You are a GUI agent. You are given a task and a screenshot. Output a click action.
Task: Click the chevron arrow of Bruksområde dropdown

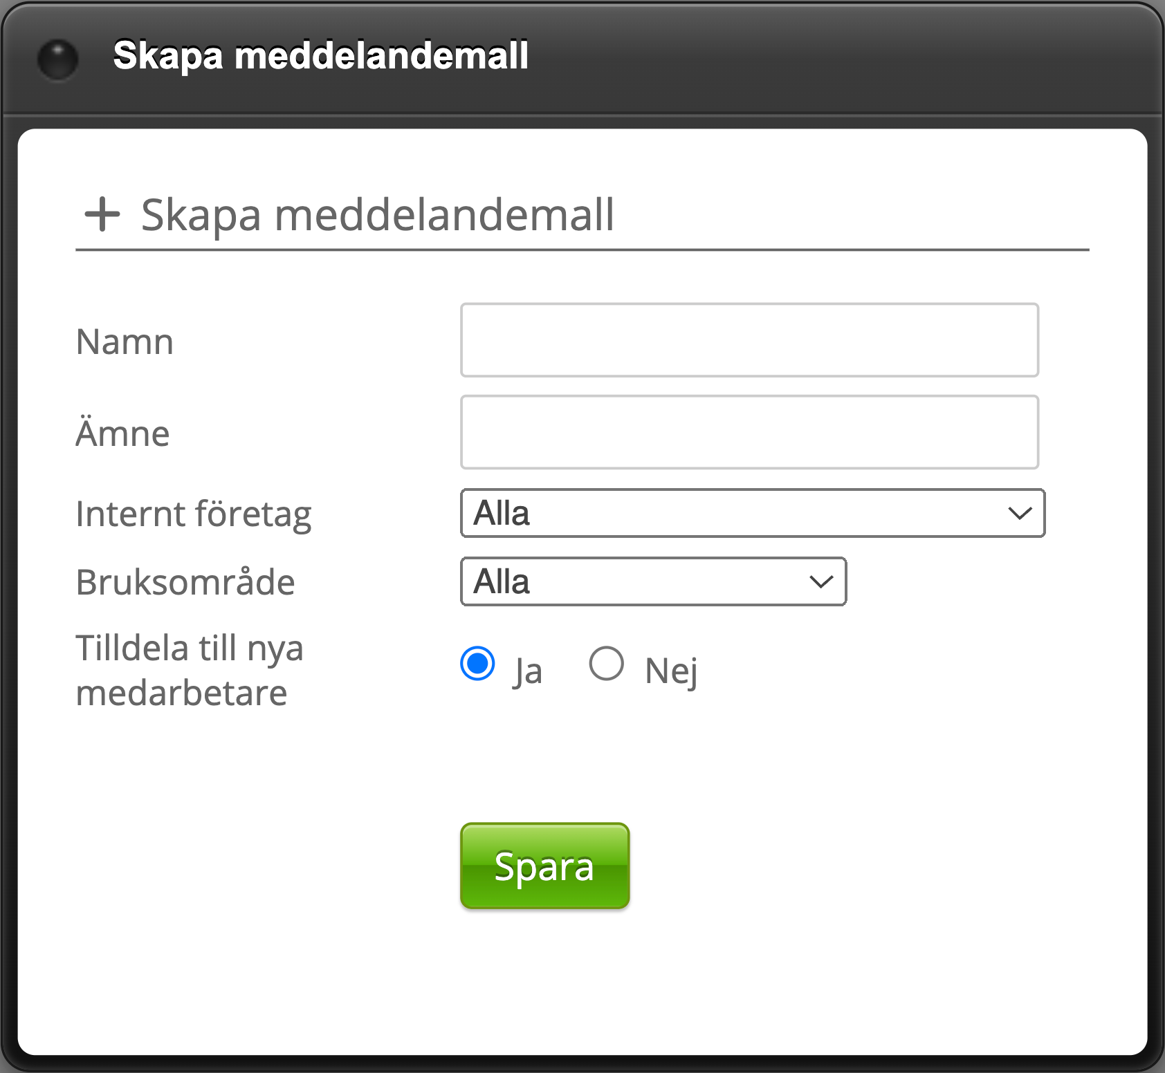pos(821,581)
